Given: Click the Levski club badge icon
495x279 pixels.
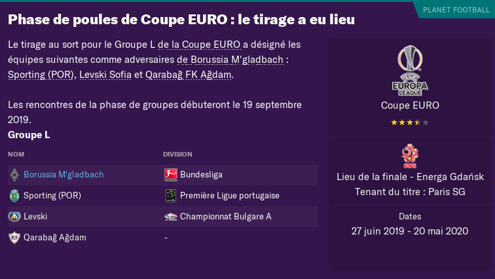Looking at the screenshot, I should (x=14, y=217).
